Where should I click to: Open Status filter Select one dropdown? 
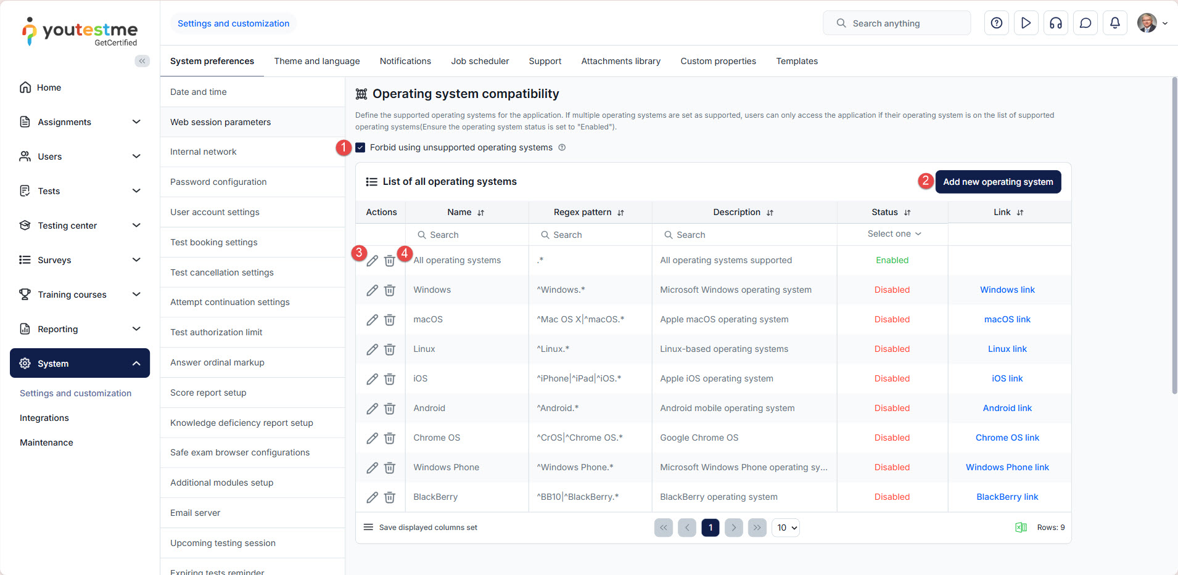[x=894, y=234]
